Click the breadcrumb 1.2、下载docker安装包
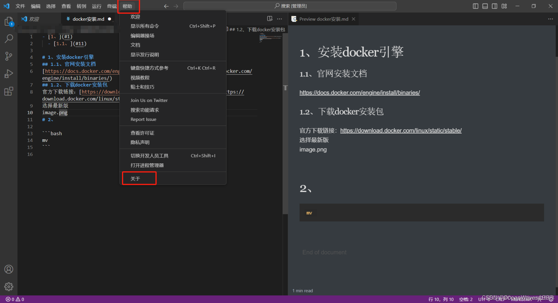 click(257, 30)
